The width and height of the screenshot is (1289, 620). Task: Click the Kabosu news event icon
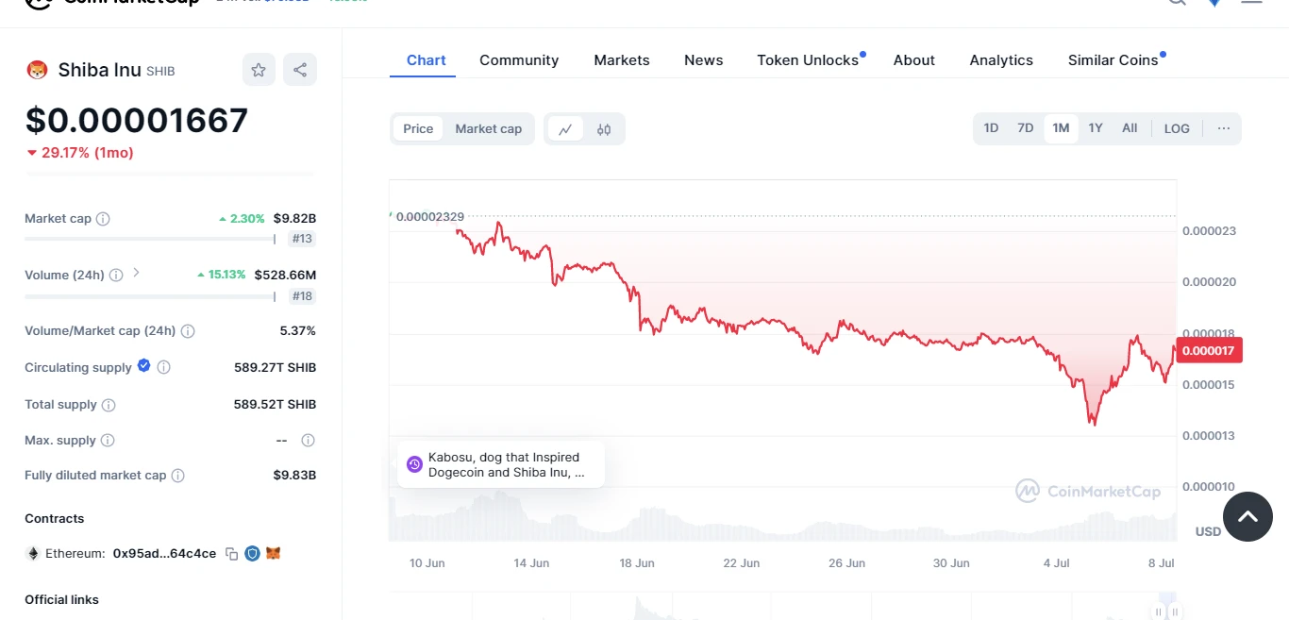point(414,464)
